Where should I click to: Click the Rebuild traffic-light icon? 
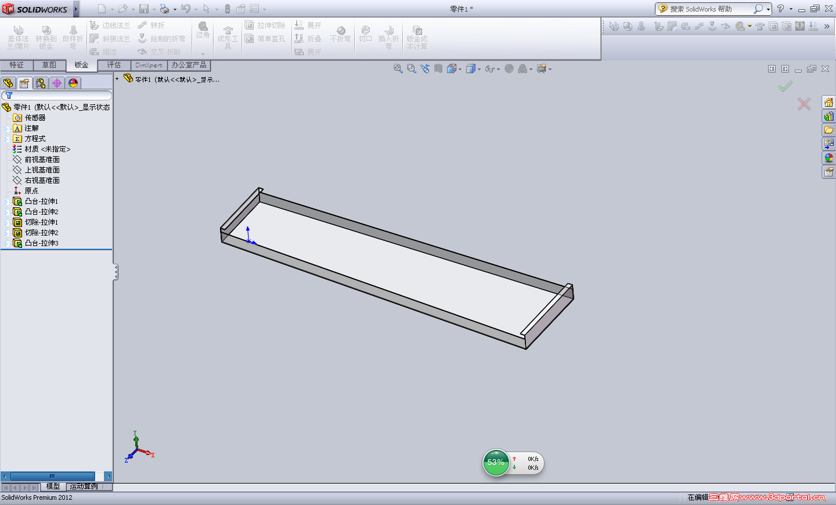(x=228, y=9)
